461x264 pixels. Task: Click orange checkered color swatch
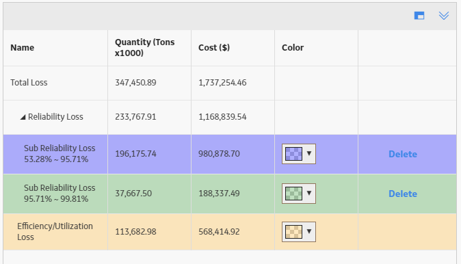click(293, 232)
